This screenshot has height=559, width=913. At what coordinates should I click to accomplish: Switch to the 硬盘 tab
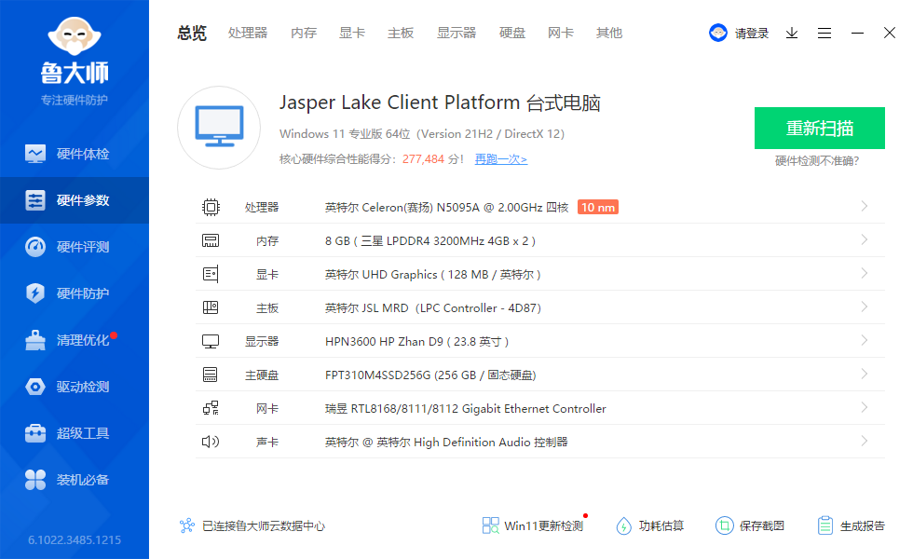coord(512,33)
